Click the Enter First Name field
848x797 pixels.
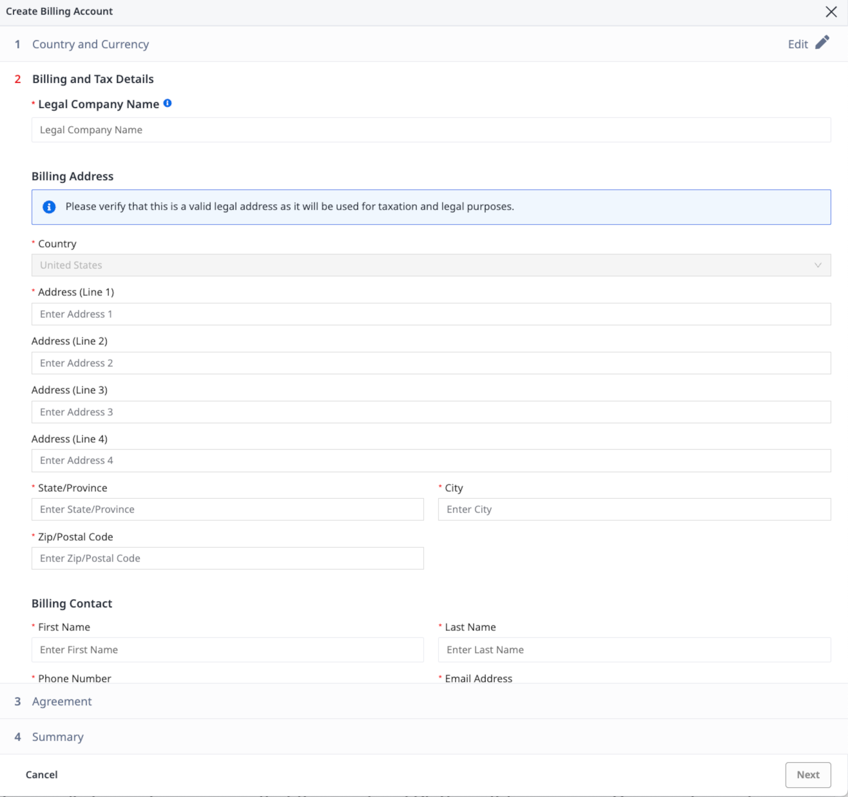[x=228, y=650]
